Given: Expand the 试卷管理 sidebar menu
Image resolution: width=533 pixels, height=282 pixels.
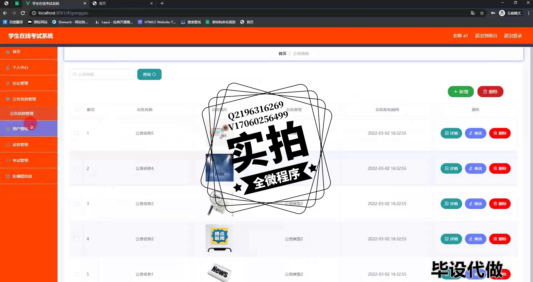Looking at the screenshot, I should tap(29, 144).
